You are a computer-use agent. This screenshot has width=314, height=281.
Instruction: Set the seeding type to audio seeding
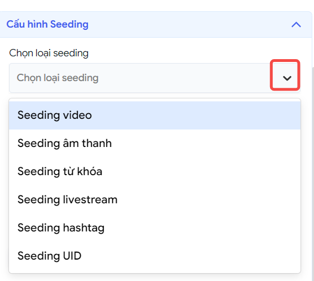[x=154, y=144]
